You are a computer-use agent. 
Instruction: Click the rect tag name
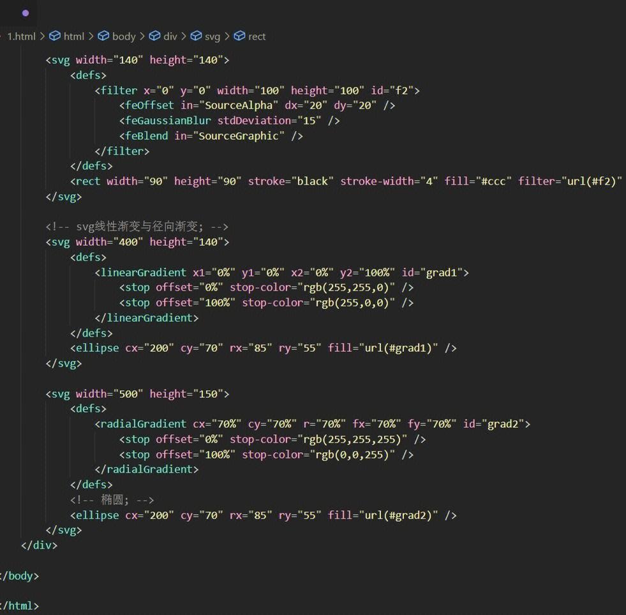pos(88,181)
